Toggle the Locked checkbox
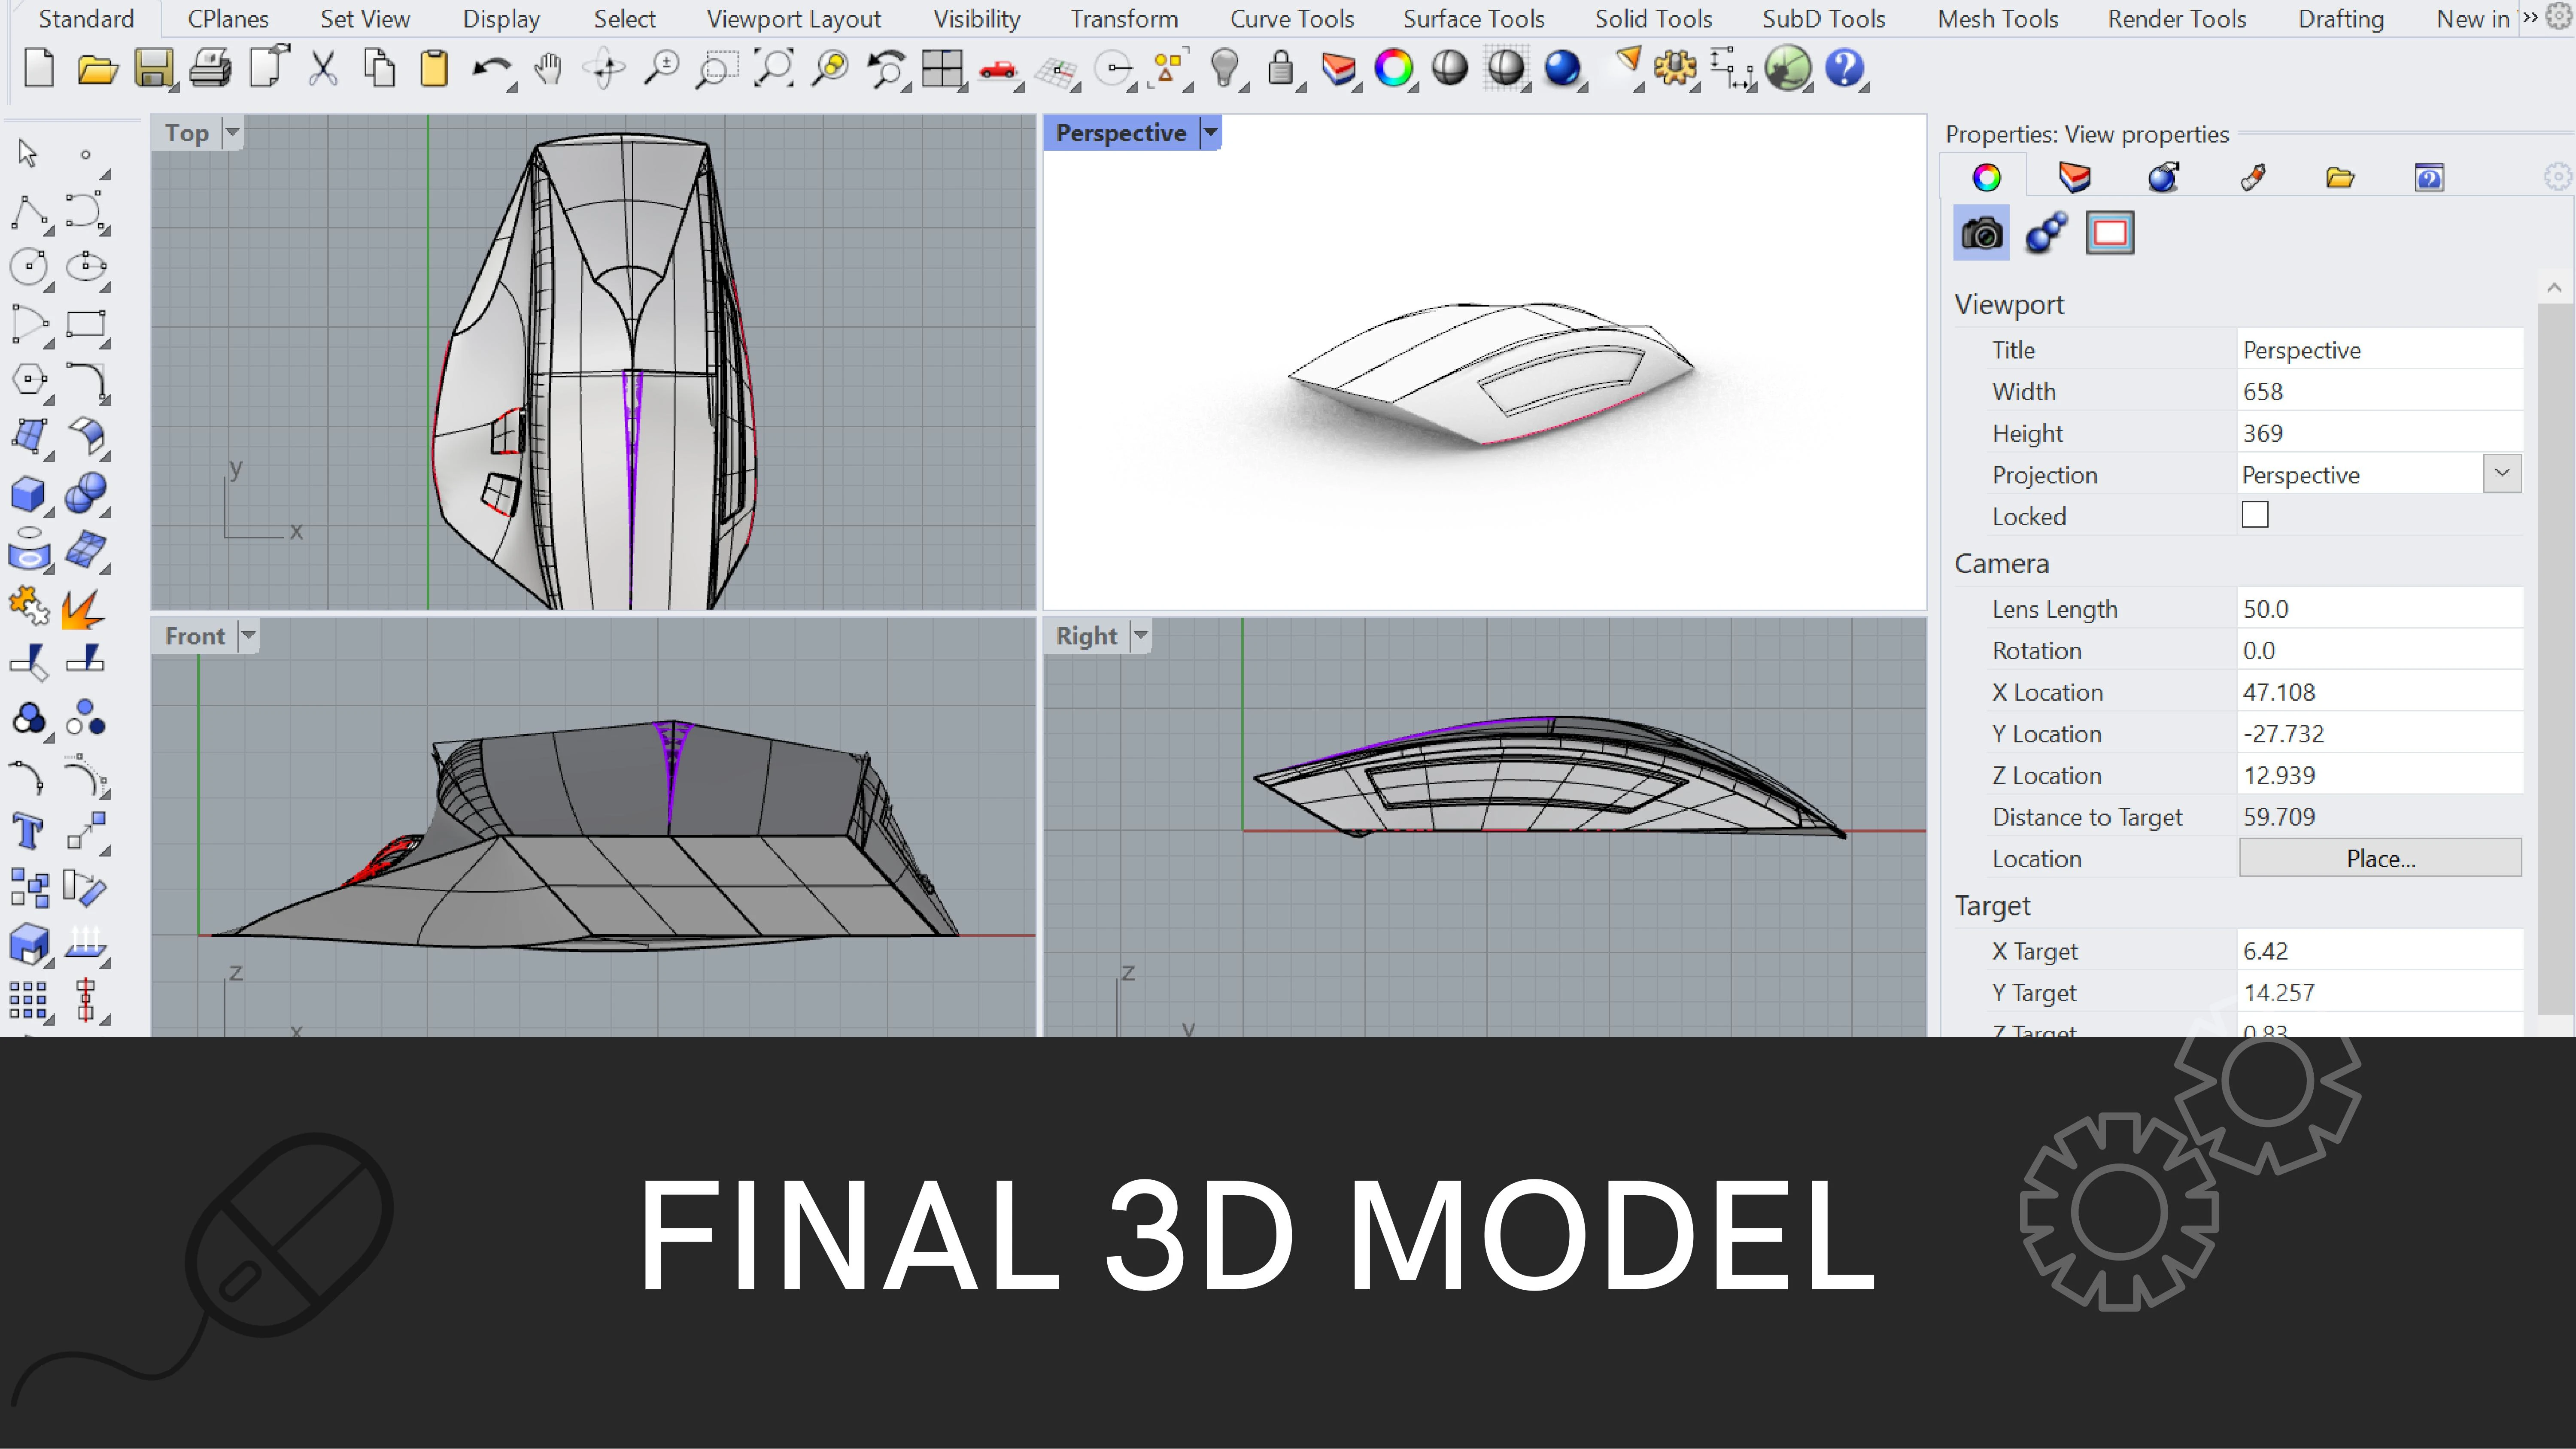 (2255, 515)
